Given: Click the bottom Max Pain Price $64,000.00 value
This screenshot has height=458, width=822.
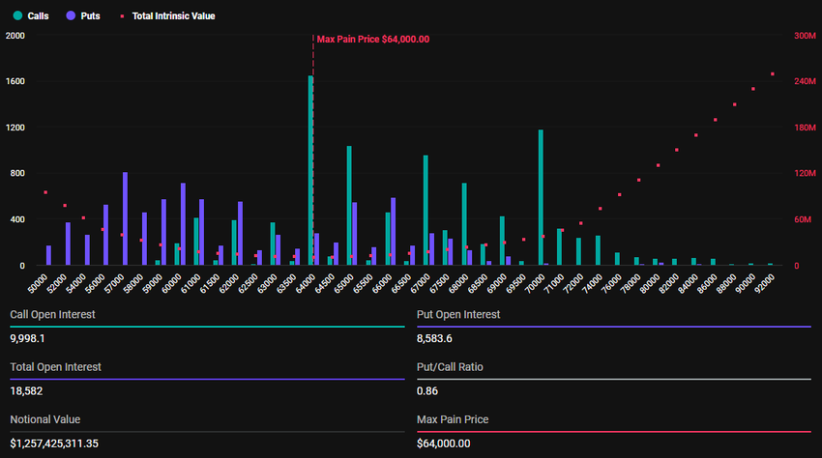Looking at the screenshot, I should (443, 444).
